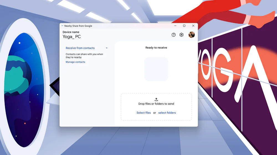Click the select folders link
277x155 pixels.
[x=167, y=113]
